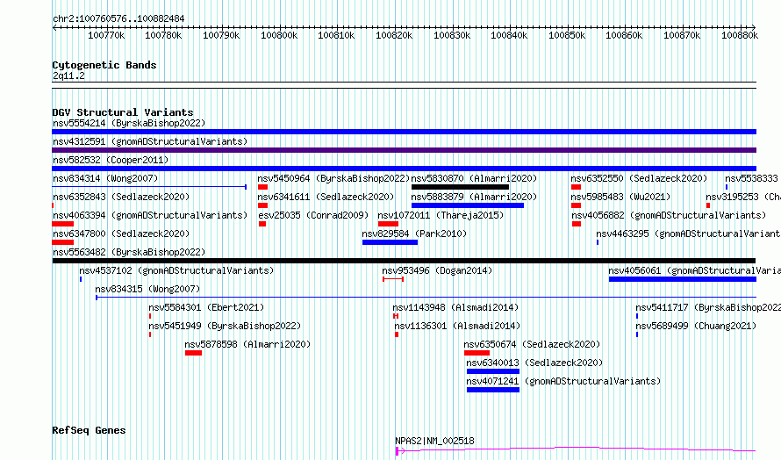Select the Cytogenetic Bands track title
The height and width of the screenshot is (460, 781).
tap(104, 65)
